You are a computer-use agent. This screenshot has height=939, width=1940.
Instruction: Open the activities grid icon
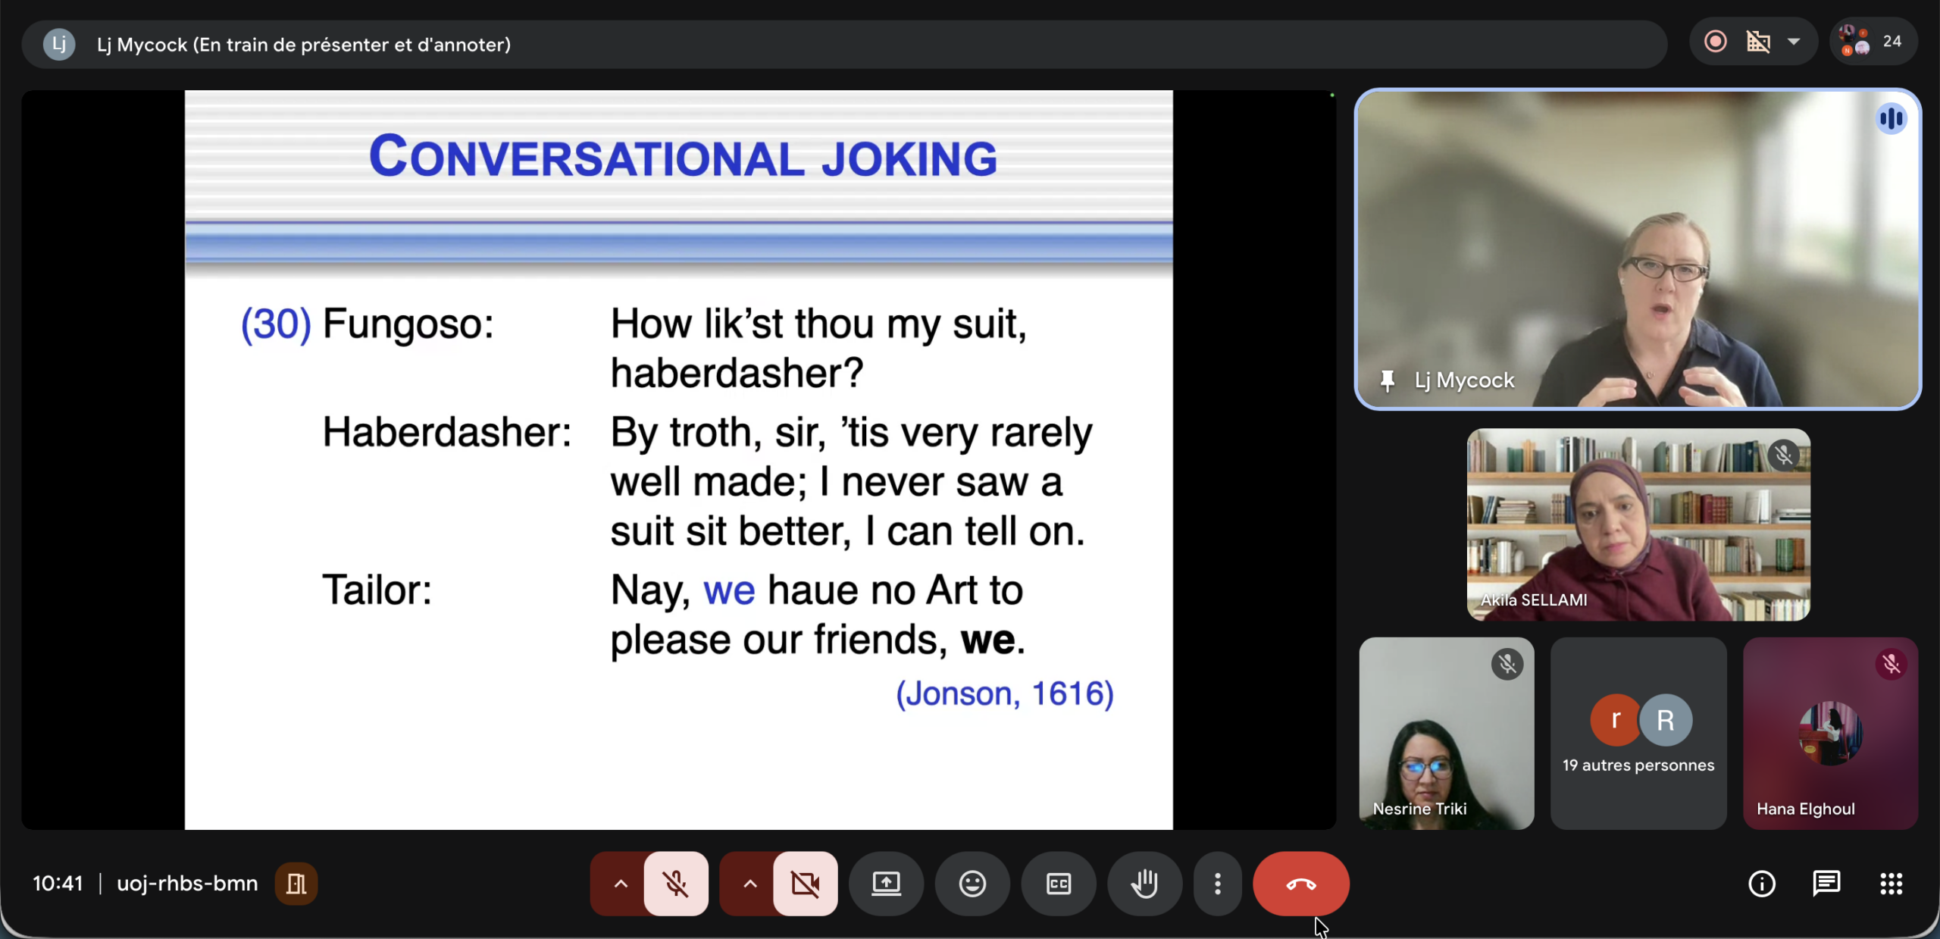[1891, 884]
